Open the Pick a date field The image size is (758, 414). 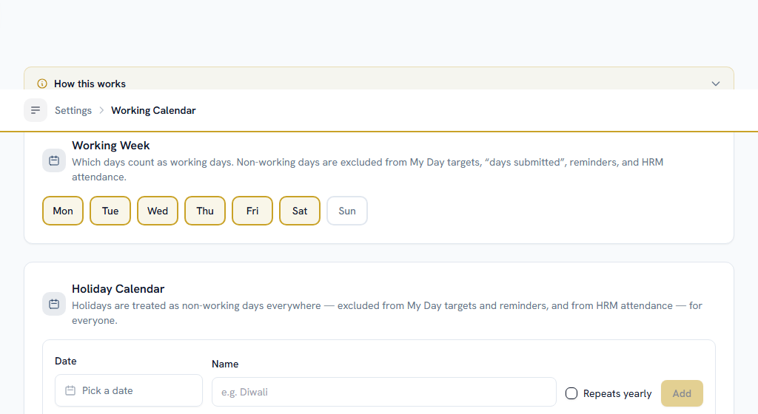pos(129,390)
